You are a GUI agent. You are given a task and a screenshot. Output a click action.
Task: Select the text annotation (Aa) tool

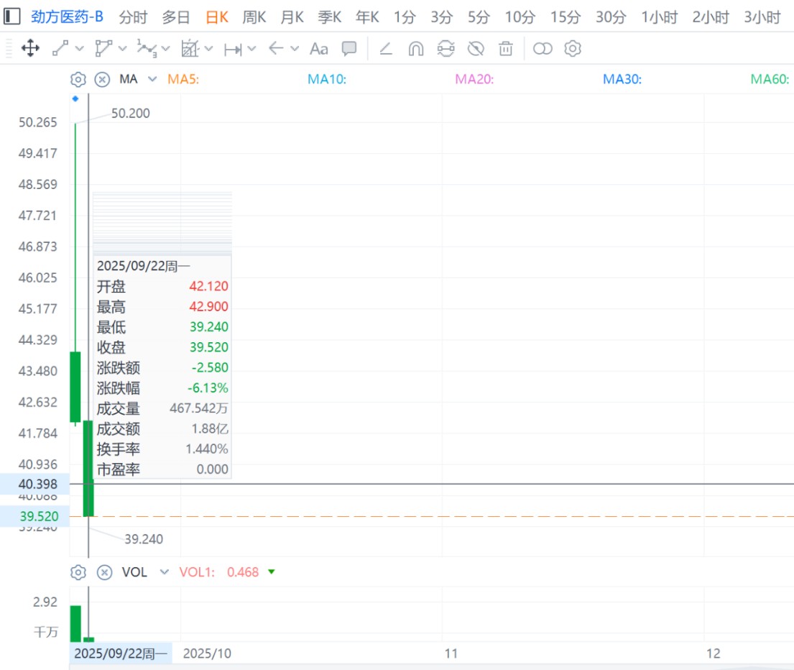(x=318, y=49)
